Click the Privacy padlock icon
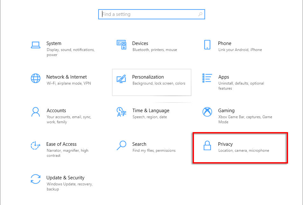 207,145
